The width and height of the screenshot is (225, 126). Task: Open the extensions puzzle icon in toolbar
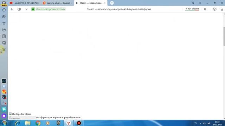pyautogui.click(x=215, y=9)
